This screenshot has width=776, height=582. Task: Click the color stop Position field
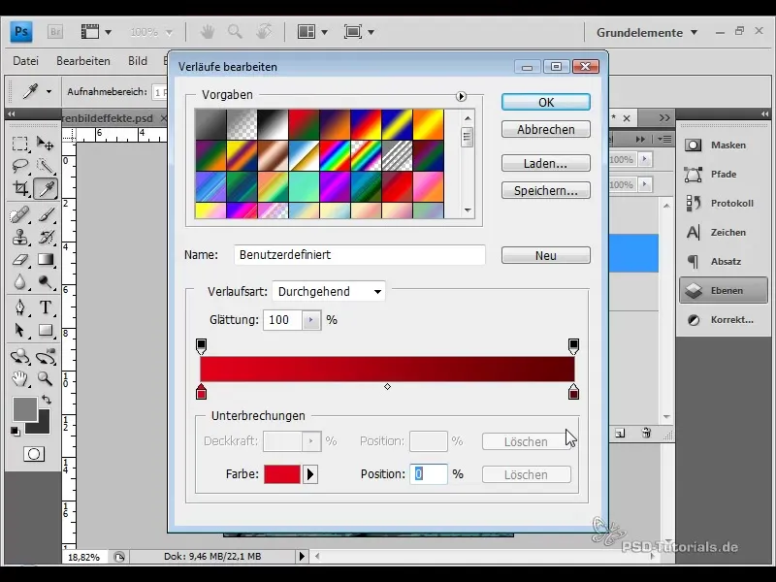click(429, 474)
